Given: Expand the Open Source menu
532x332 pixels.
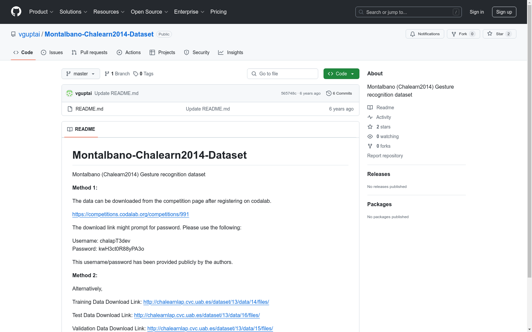Looking at the screenshot, I should (150, 12).
